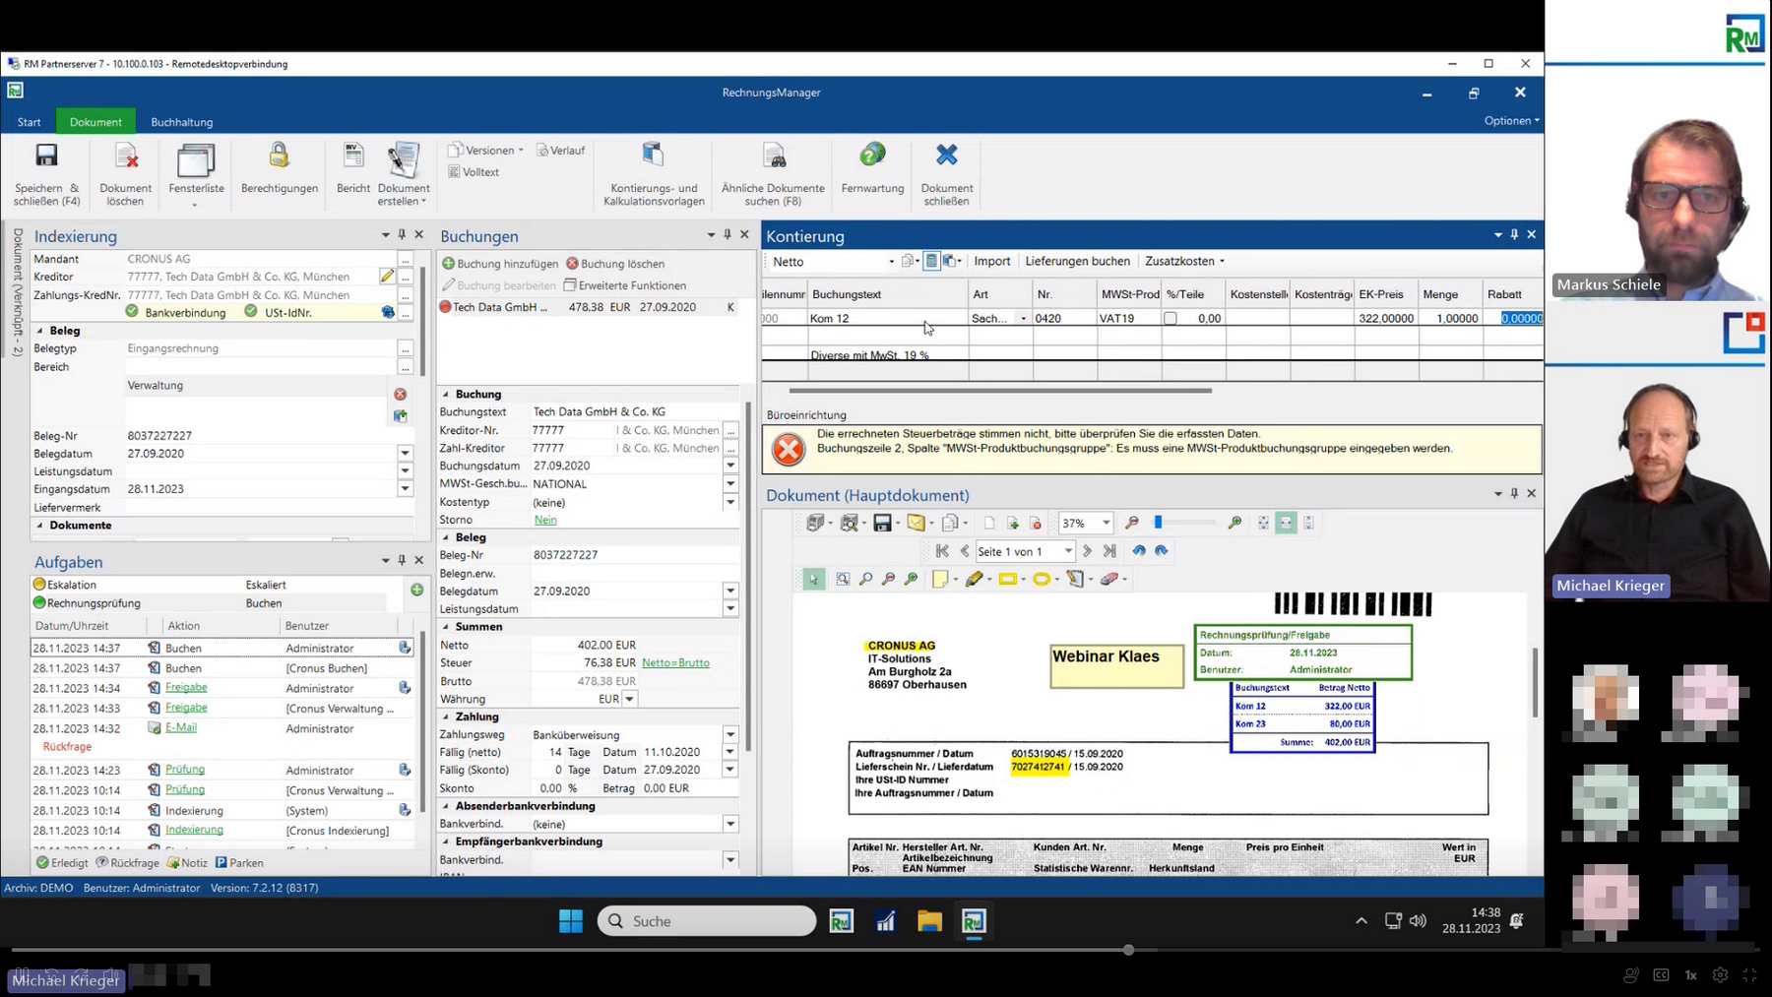Open the Eingangsdatum date dropdown
This screenshot has width=1772, height=997.
click(405, 489)
